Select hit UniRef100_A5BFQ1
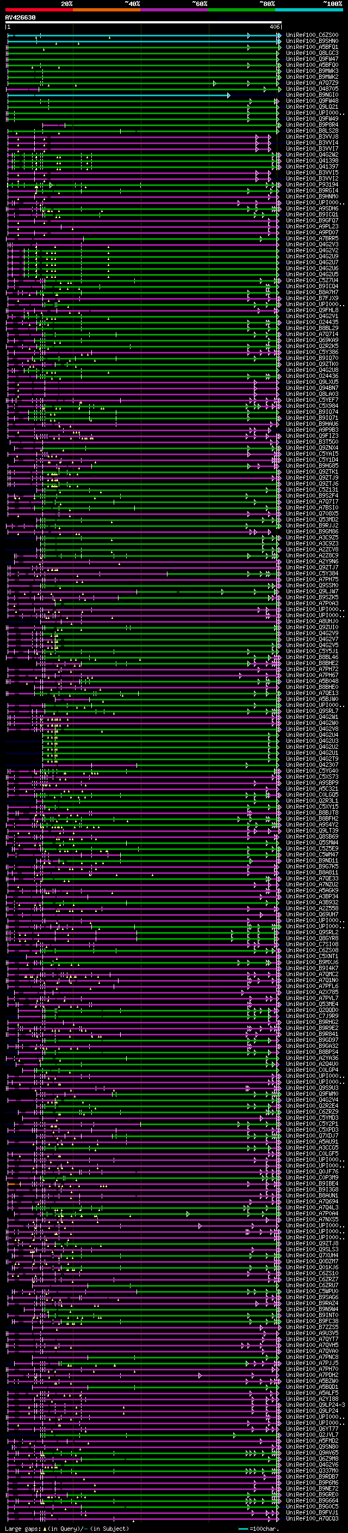The image size is (348, 1533). [x=312, y=48]
